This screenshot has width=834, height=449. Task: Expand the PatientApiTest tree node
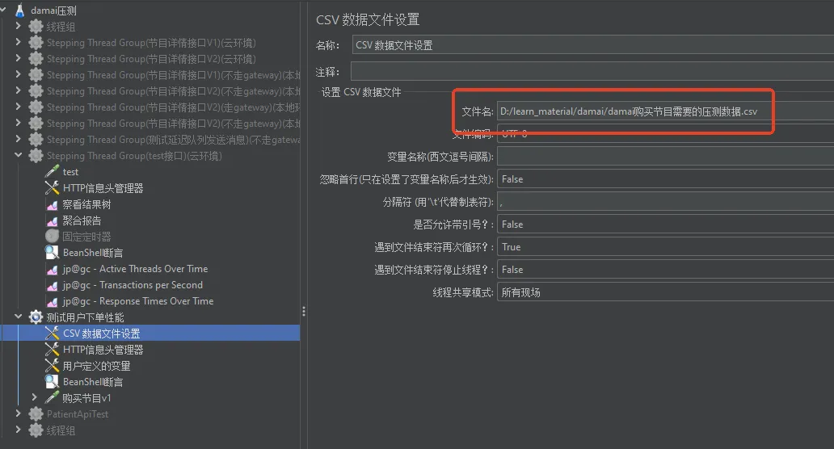[x=19, y=413]
